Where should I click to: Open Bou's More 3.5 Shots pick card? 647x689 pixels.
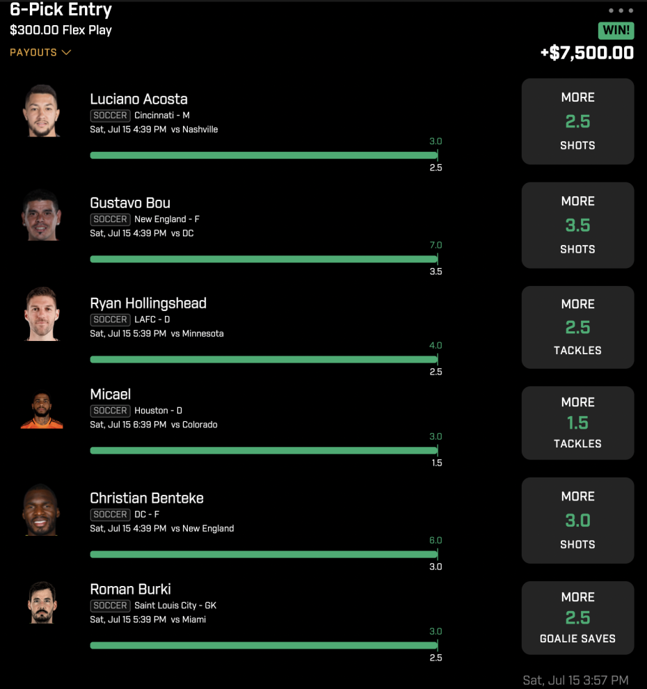(577, 225)
